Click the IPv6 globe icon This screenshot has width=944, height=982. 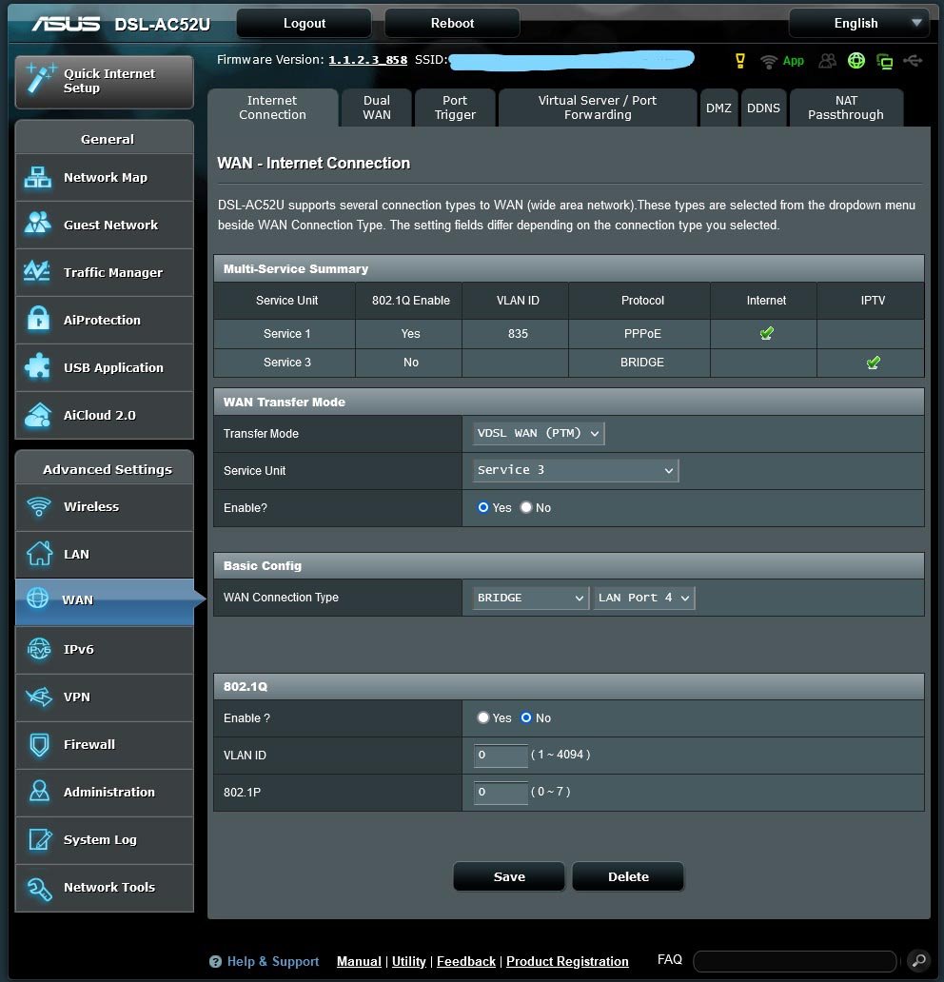(39, 649)
